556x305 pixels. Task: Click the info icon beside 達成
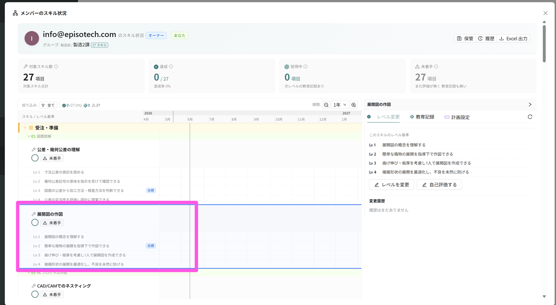pos(171,67)
